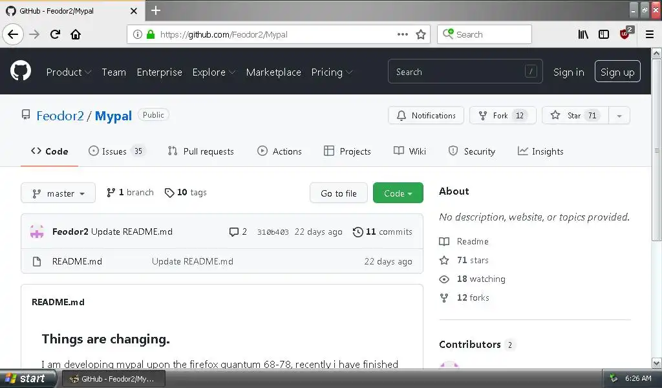
Task: Focus the GitHub search field
Action: click(x=465, y=72)
